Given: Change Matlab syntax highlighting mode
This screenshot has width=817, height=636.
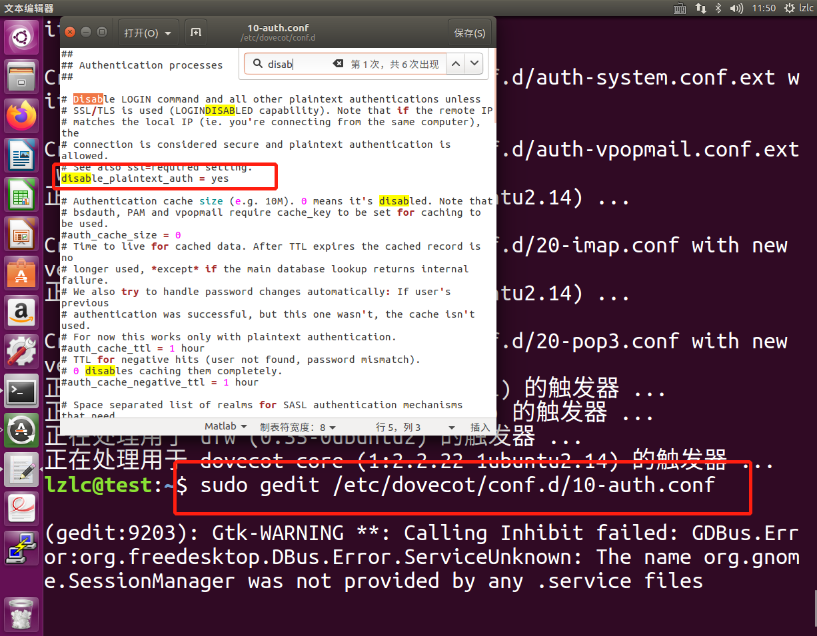Looking at the screenshot, I should pos(226,426).
